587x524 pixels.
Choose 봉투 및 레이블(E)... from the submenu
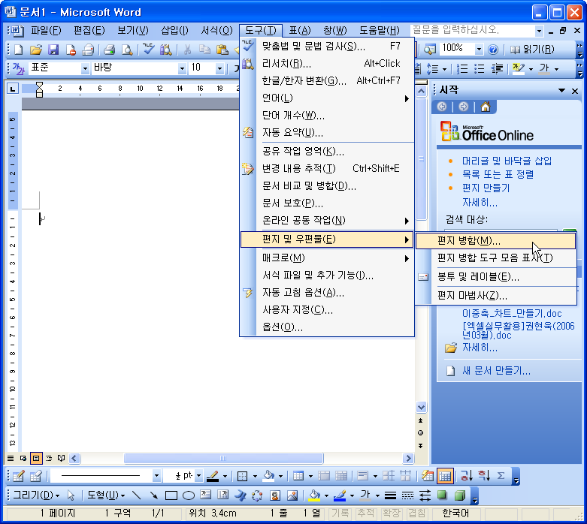(495, 277)
